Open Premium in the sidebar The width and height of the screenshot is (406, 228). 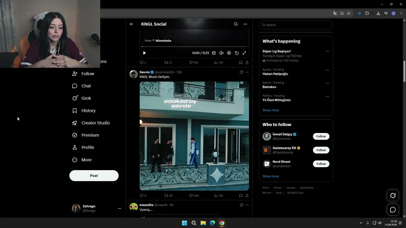point(86,135)
